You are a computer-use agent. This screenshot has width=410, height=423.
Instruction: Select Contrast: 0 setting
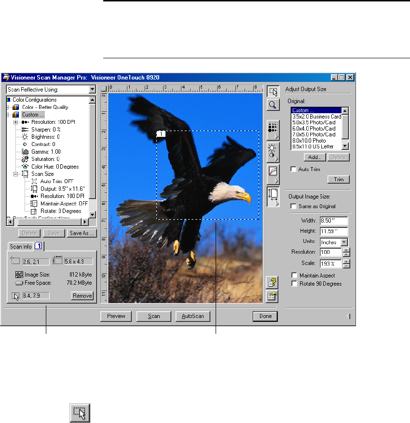coord(43,145)
